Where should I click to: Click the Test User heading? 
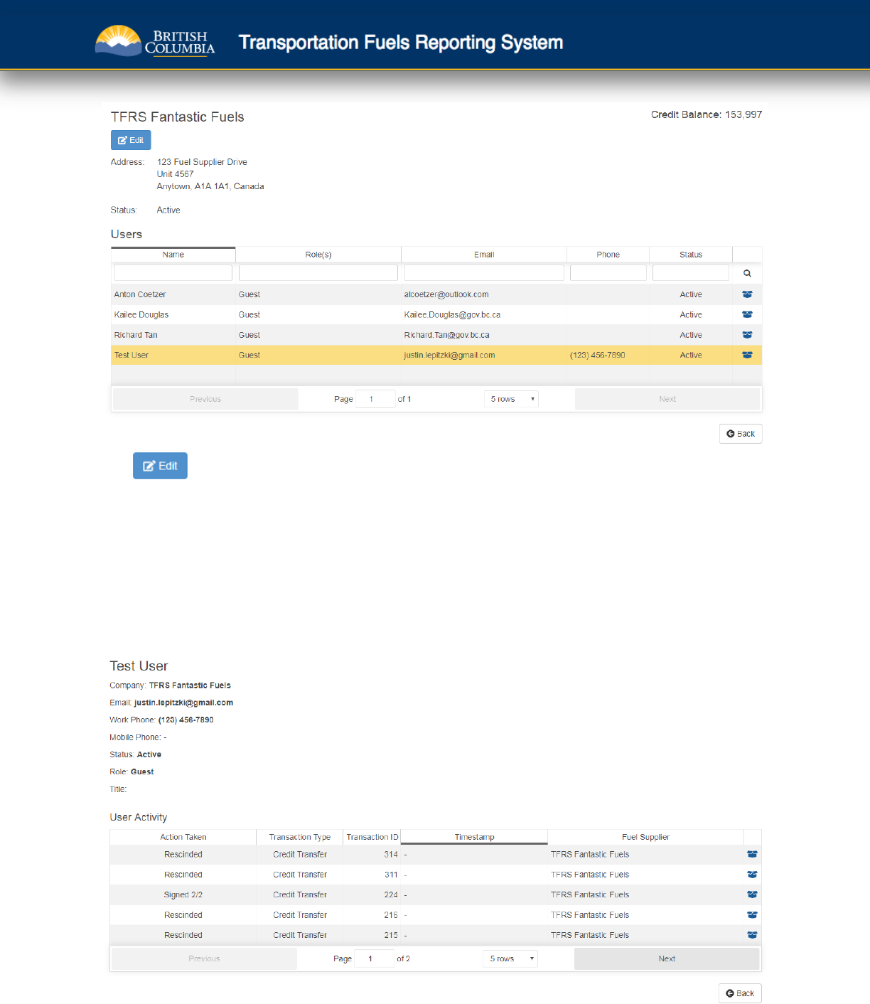pos(139,666)
